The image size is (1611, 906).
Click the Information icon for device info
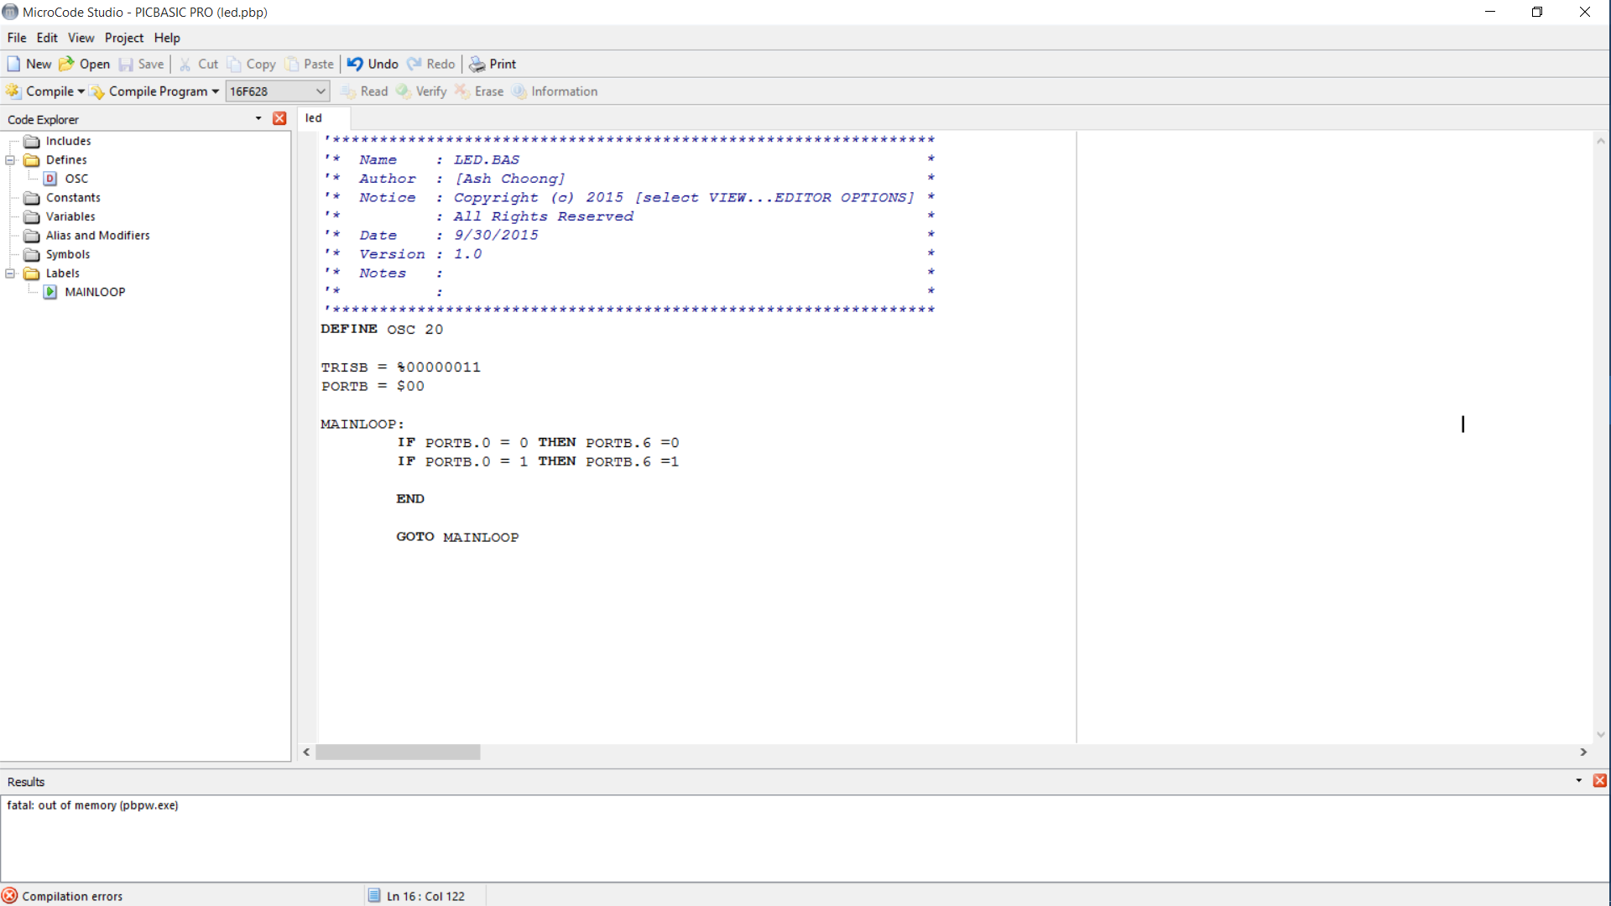[518, 91]
